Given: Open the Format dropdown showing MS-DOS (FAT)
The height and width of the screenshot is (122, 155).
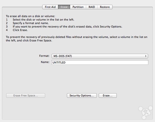Looking at the screenshot, I should tap(100, 56).
